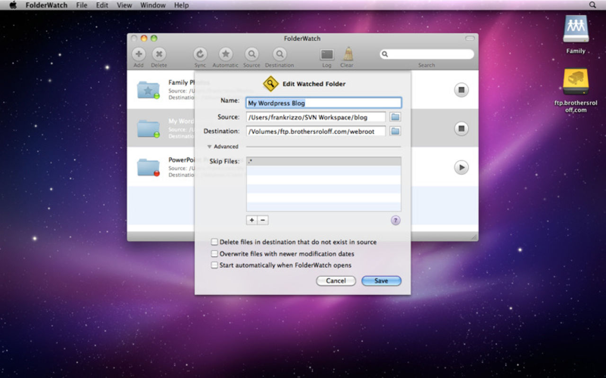Open the Window menu
Image resolution: width=606 pixels, height=378 pixels.
[x=153, y=5]
